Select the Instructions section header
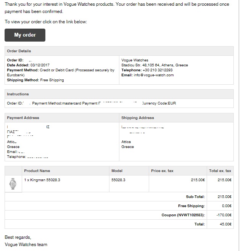This screenshot has height=251, width=241. click(x=119, y=94)
